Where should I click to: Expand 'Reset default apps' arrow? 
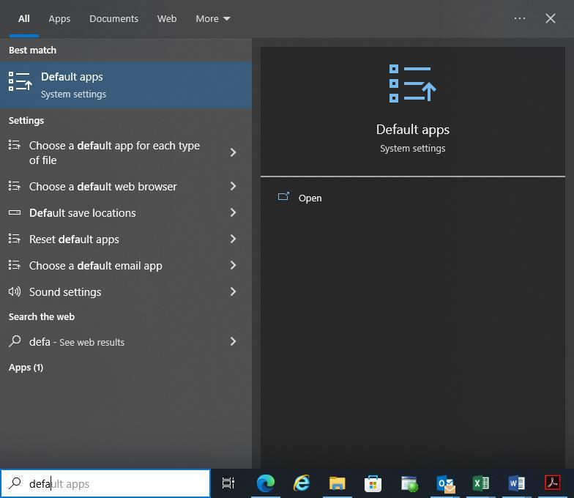tap(233, 239)
